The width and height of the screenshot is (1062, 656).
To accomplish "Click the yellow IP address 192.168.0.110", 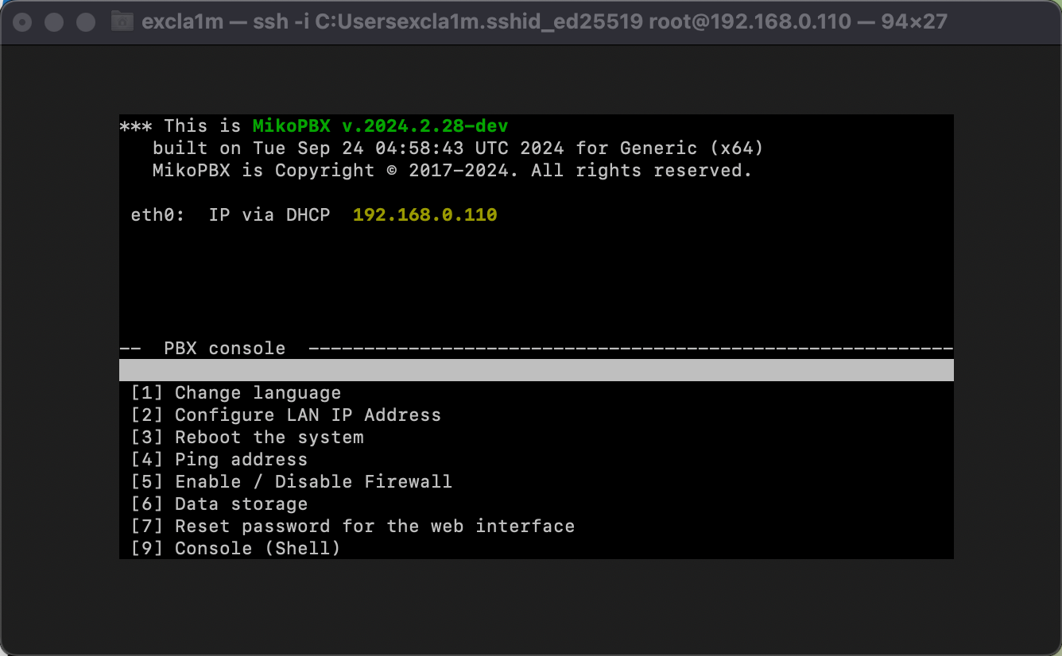I will pos(424,215).
